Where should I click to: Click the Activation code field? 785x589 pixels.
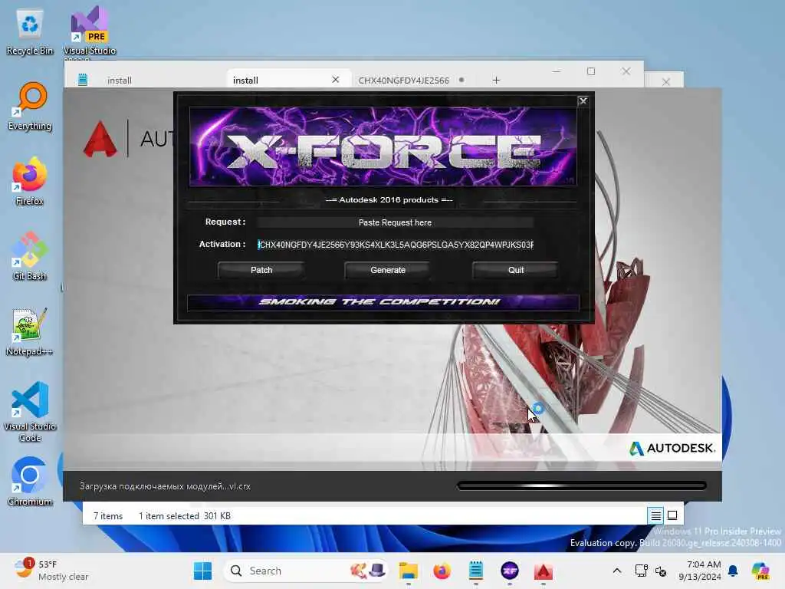(395, 245)
